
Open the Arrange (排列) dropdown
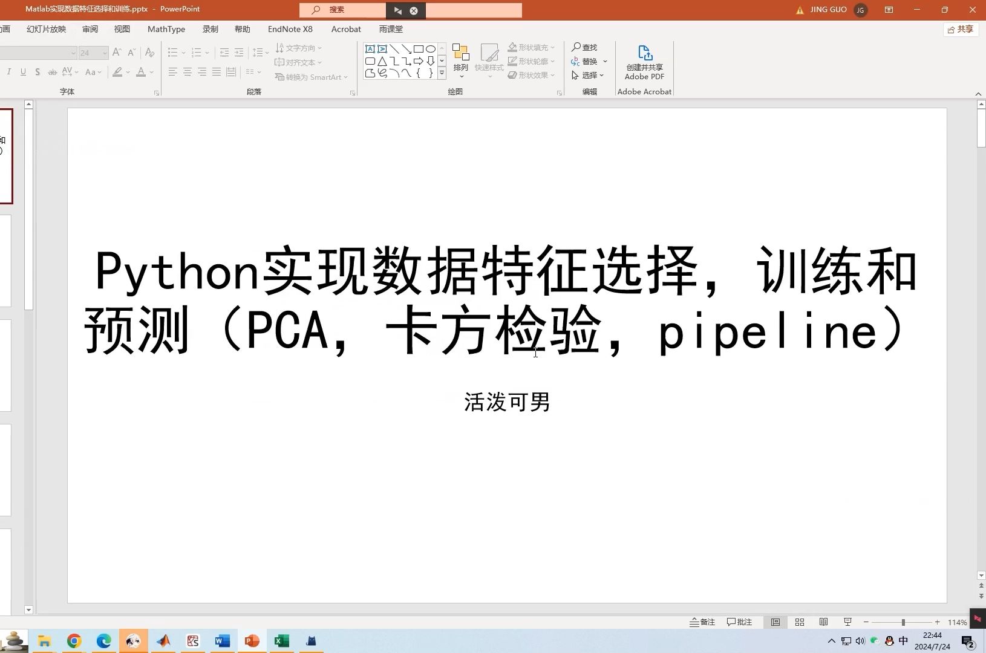coord(461,61)
